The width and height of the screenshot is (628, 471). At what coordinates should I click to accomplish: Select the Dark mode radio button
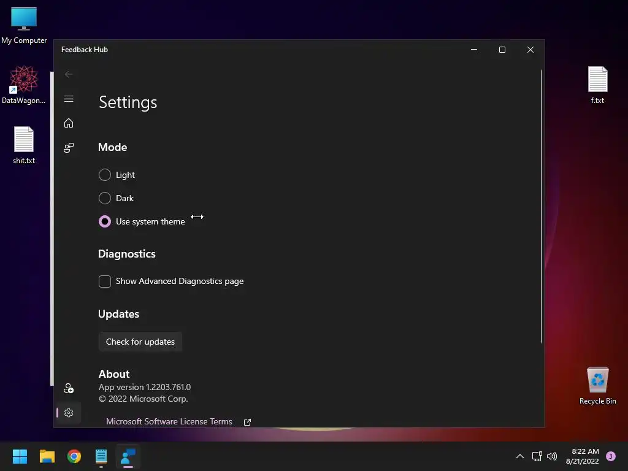point(104,198)
